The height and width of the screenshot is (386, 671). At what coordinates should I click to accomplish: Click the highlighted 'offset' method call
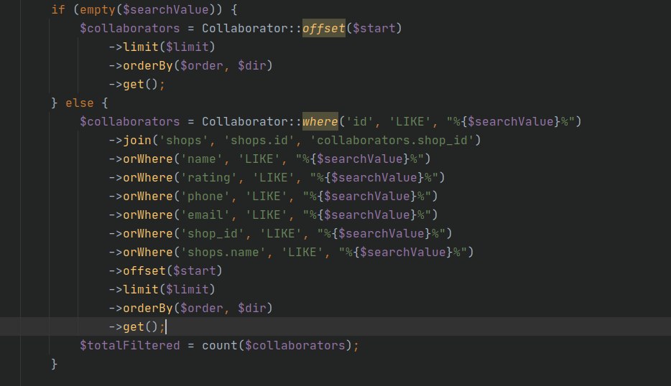pos(323,28)
